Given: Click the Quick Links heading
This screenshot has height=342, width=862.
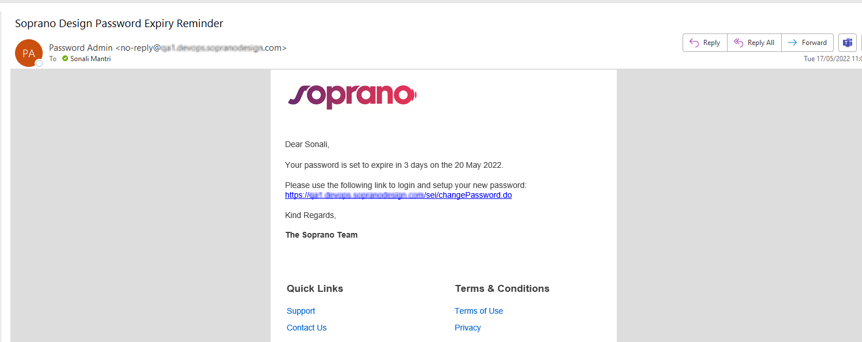Looking at the screenshot, I should coord(314,288).
